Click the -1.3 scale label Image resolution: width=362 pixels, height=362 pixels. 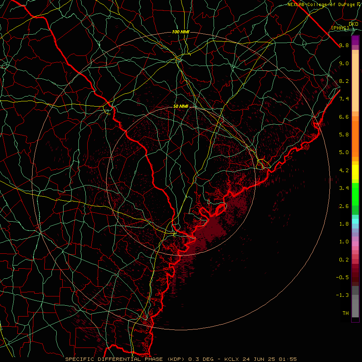[x=342, y=295]
